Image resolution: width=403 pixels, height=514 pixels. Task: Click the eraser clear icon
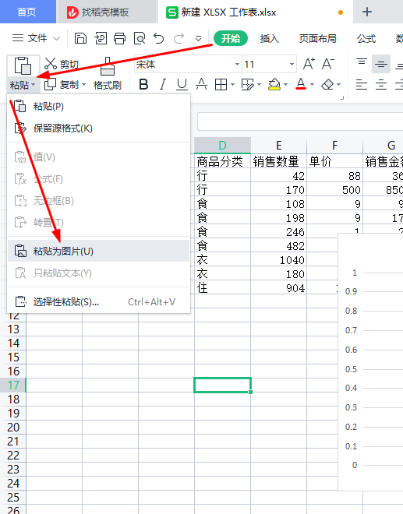(x=327, y=85)
